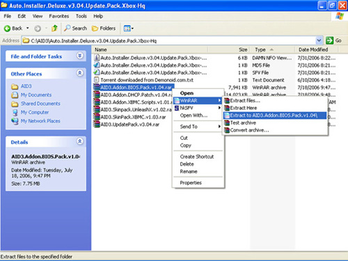Choose Create Shortcut in context menu
The width and height of the screenshot is (348, 261).
coord(198,157)
